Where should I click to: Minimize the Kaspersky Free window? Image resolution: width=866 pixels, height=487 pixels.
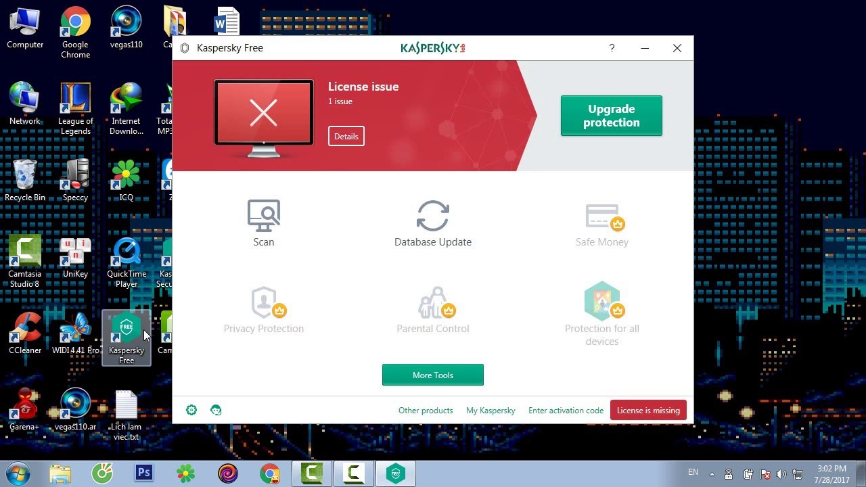point(645,48)
